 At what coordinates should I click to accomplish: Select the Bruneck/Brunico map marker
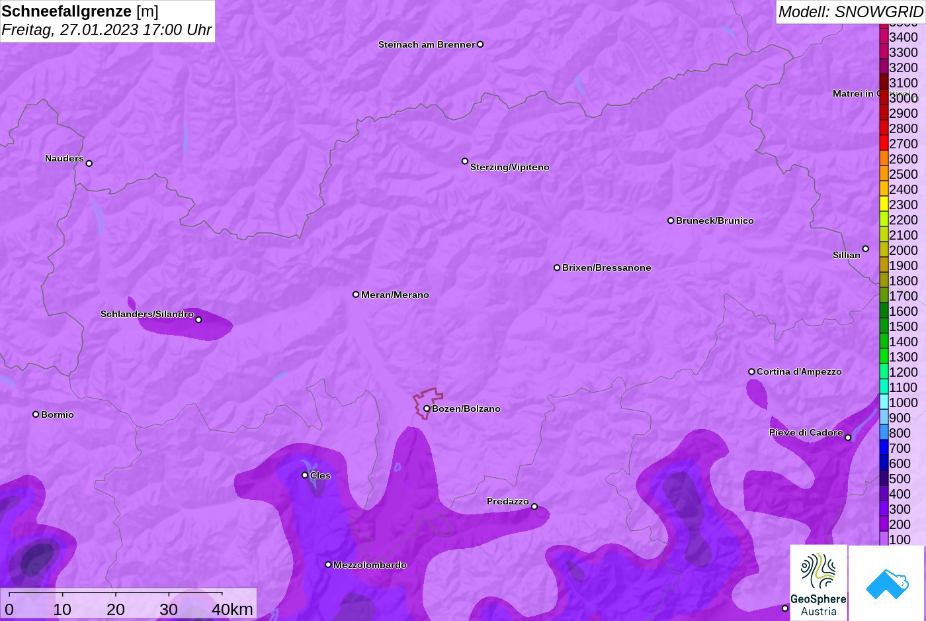click(671, 220)
